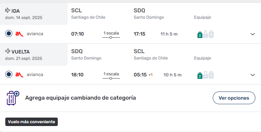Click avianca logo on the return flight

[19, 75]
